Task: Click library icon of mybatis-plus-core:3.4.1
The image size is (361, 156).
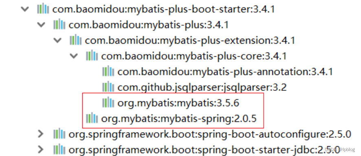Action: tap(92, 56)
